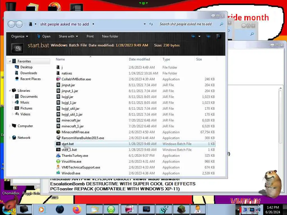Select Recent Places in Favorites
Screen dimensions: 287x215
tap(30, 79)
